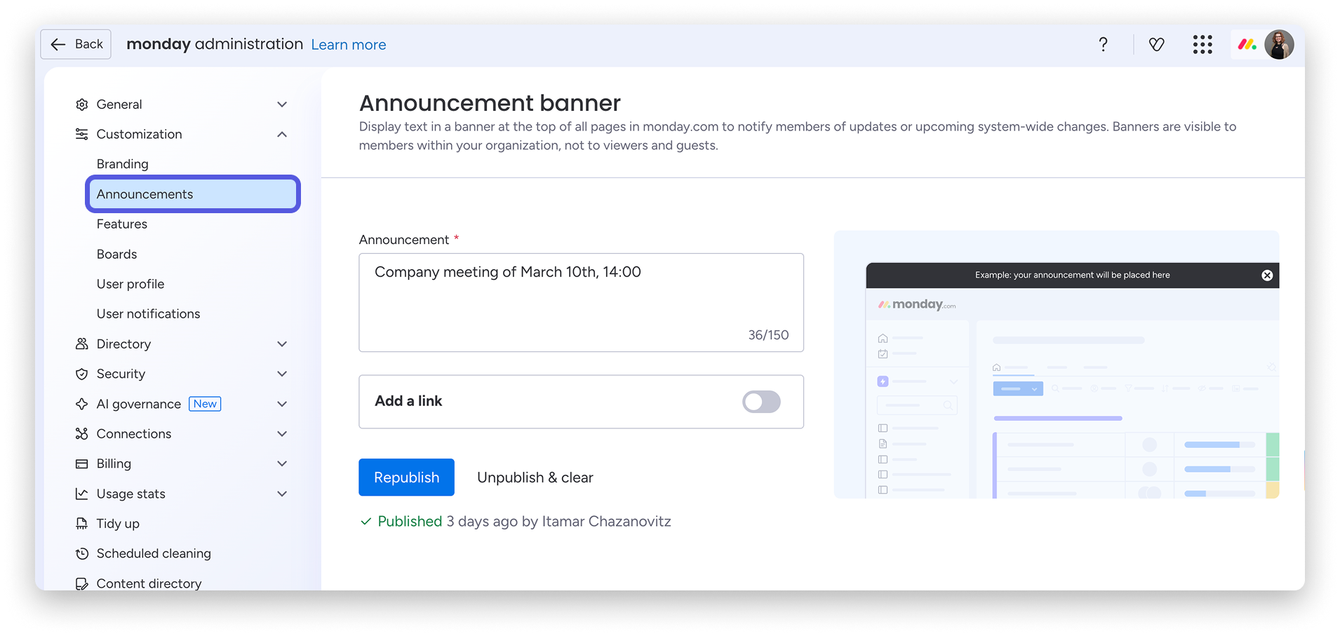The image size is (1340, 636).
Task: Go to the Features settings page
Action: click(x=122, y=224)
